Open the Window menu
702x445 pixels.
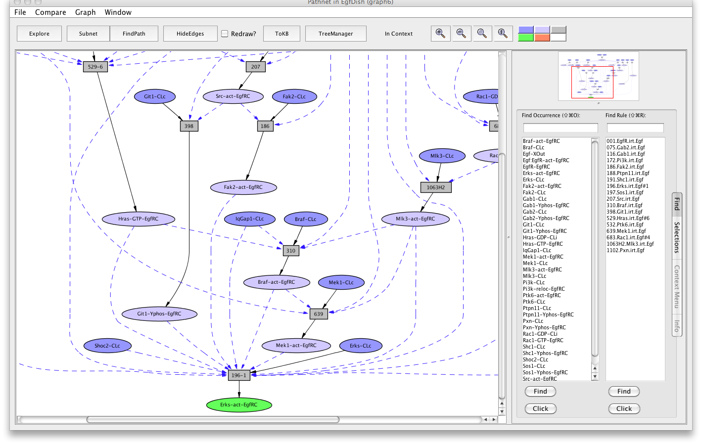pyautogui.click(x=118, y=12)
